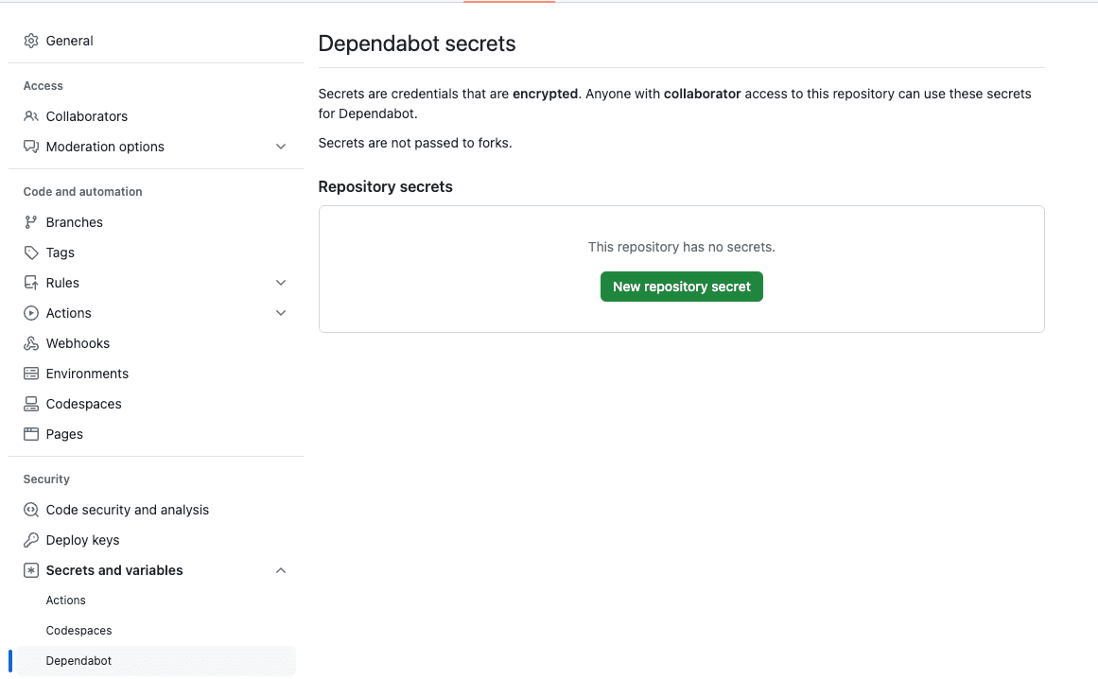The height and width of the screenshot is (679, 1098).
Task: Click the Webhooks icon in sidebar
Action: tap(31, 343)
